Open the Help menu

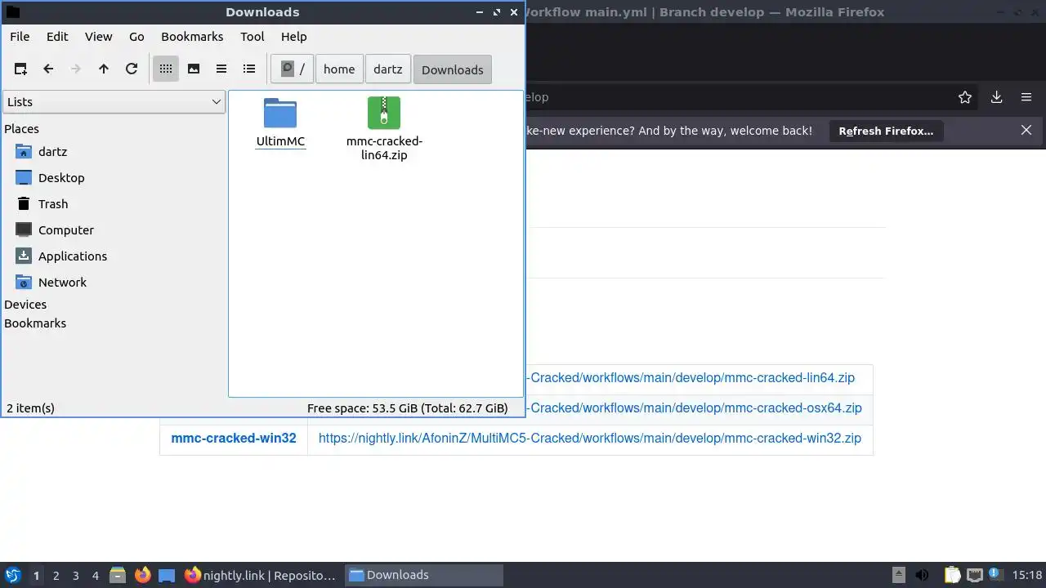pyautogui.click(x=294, y=37)
